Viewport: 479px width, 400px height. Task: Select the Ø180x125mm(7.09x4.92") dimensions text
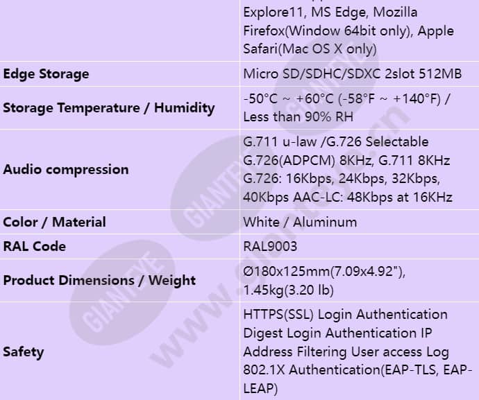click(x=324, y=271)
